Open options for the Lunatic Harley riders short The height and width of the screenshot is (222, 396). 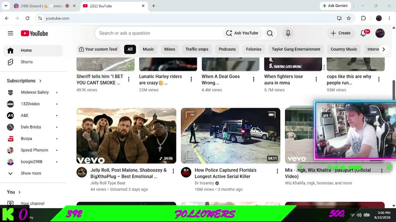[191, 80]
